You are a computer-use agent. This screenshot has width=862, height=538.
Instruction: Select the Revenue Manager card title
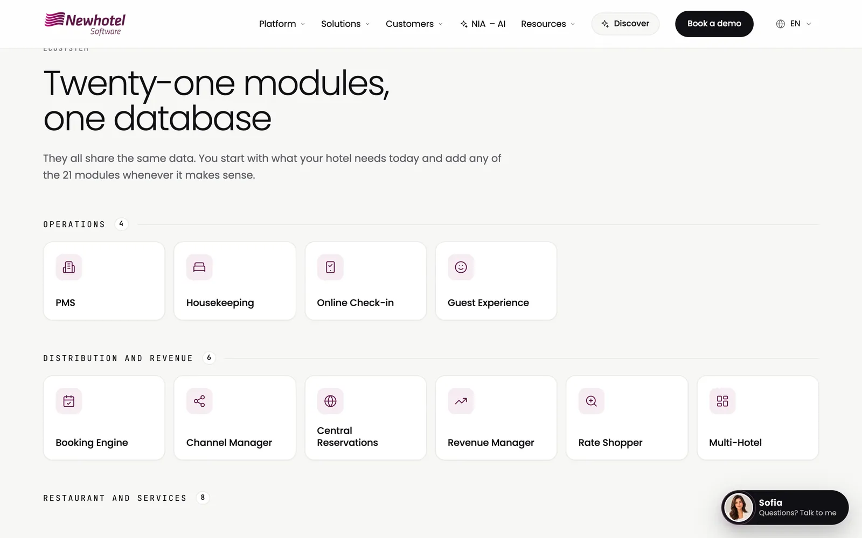(x=491, y=443)
